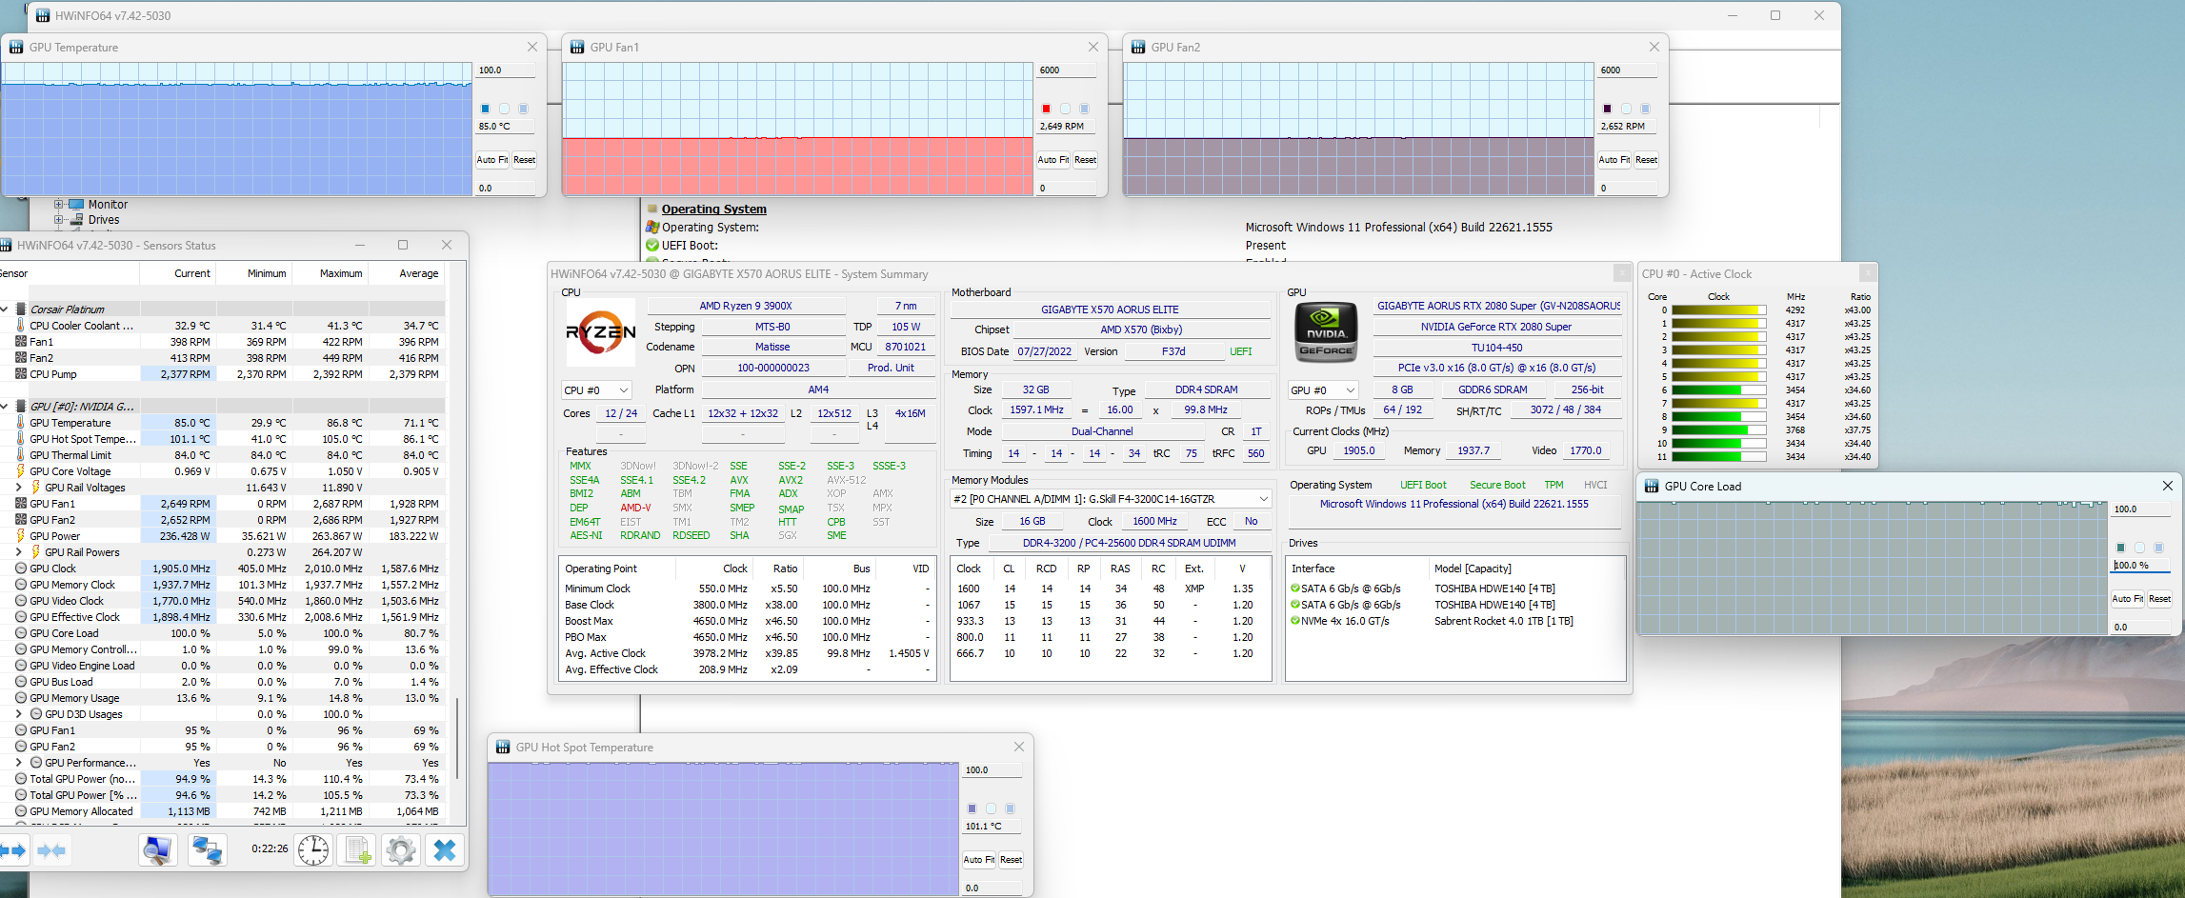The width and height of the screenshot is (2185, 898).
Task: Click the reset clock icon in Sensors toolbar
Action: pyautogui.click(x=312, y=849)
